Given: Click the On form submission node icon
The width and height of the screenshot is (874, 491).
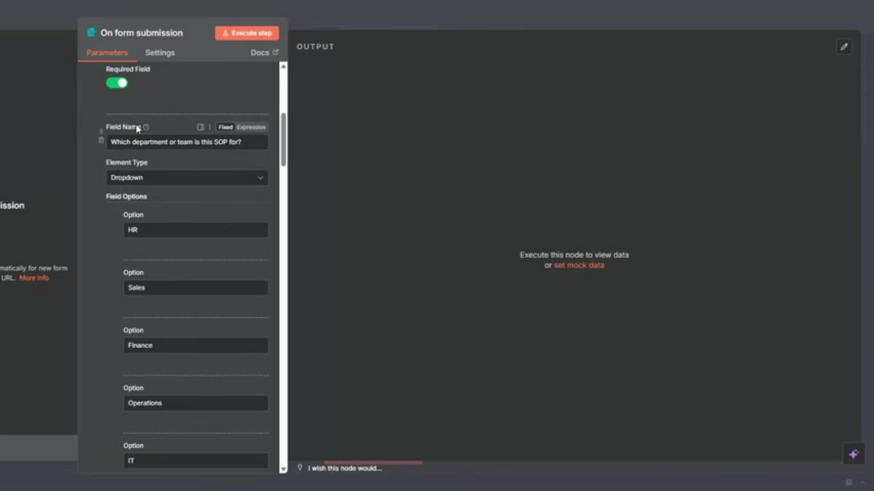Looking at the screenshot, I should pos(90,32).
